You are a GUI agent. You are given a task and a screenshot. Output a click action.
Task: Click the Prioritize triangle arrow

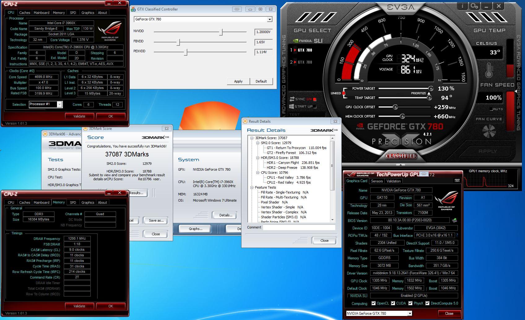(x=429, y=93)
